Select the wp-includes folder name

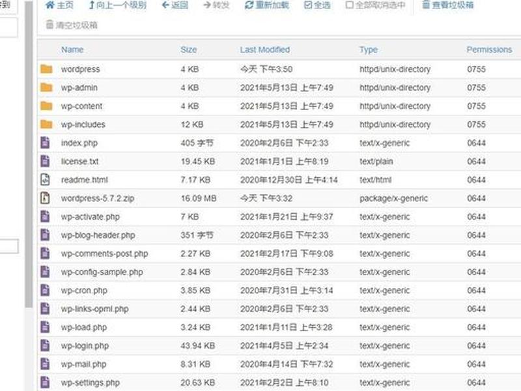click(x=83, y=124)
